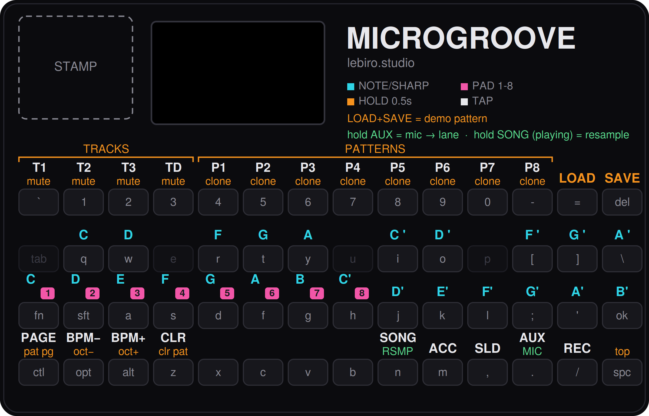Screen dimensions: 649x416
Task: Play note G' on the semicolon key
Action: point(532,316)
